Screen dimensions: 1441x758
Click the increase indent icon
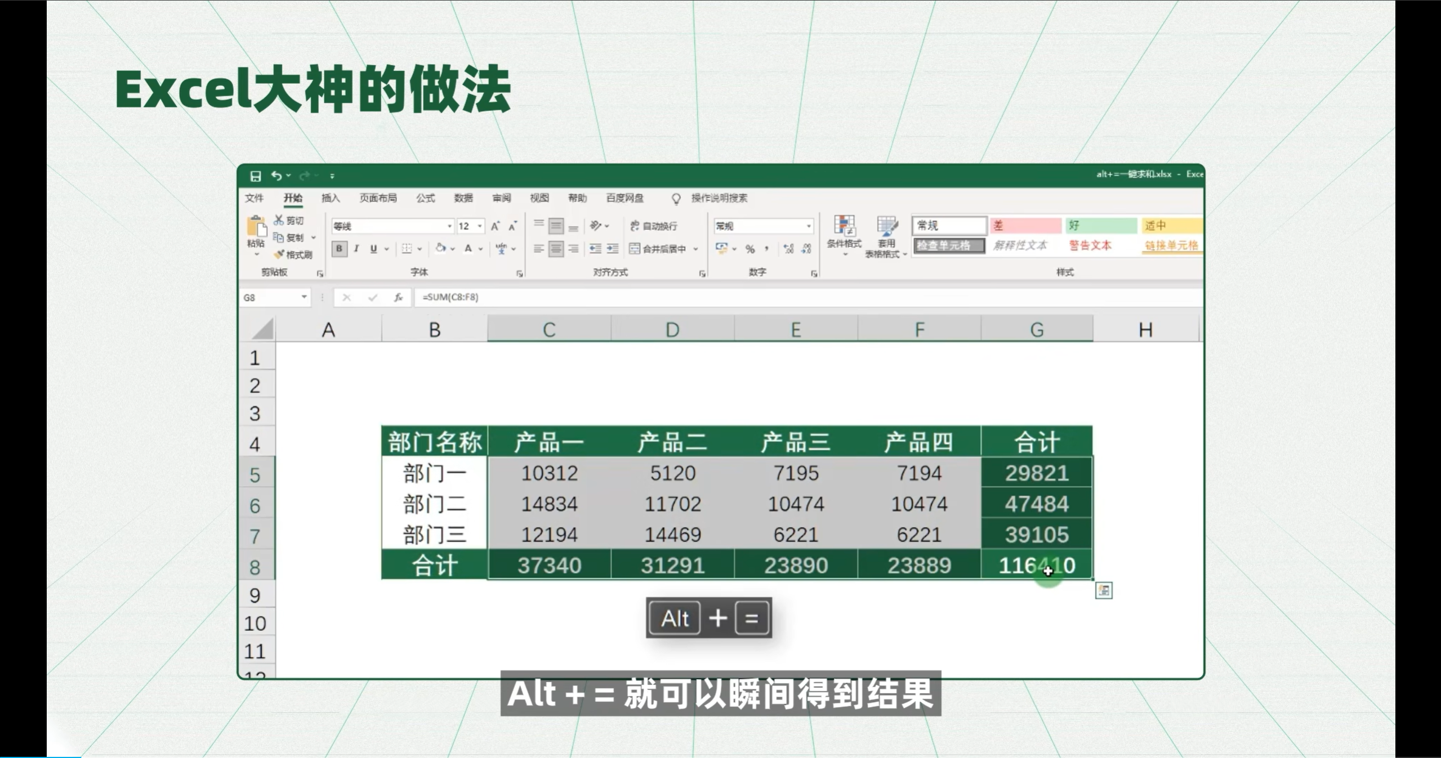(613, 249)
